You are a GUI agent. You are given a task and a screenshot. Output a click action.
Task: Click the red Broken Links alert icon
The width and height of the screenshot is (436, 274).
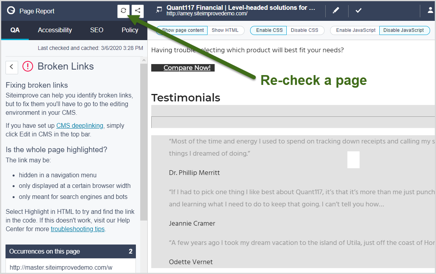coord(28,66)
